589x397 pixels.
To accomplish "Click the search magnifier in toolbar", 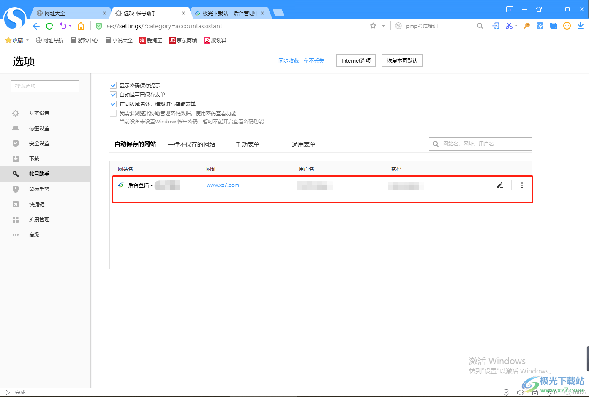I will (x=480, y=26).
